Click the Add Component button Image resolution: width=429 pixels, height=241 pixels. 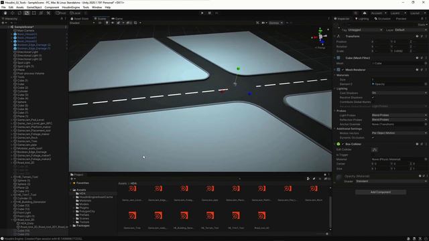[381, 192]
